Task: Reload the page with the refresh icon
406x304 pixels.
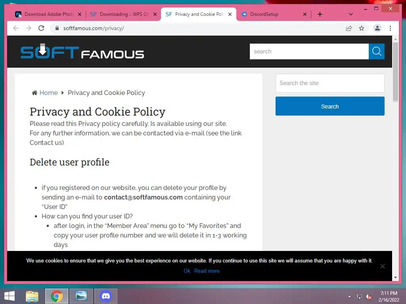Action: (x=41, y=28)
